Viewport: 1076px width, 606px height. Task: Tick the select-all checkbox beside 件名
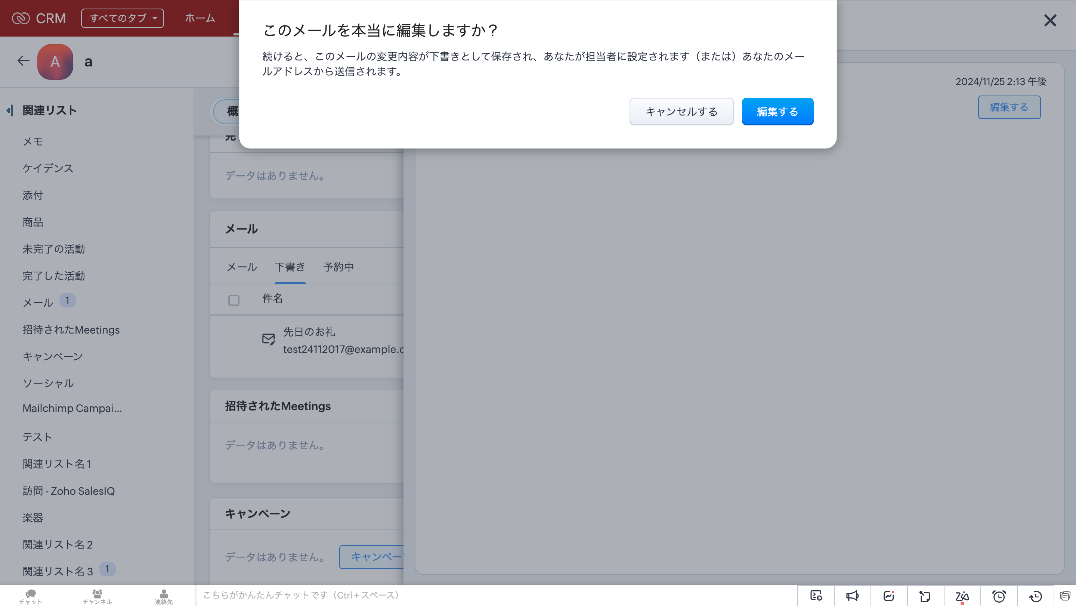point(234,300)
